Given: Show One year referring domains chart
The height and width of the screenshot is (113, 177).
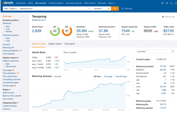Looking at the screenshot, I should point(108,76).
